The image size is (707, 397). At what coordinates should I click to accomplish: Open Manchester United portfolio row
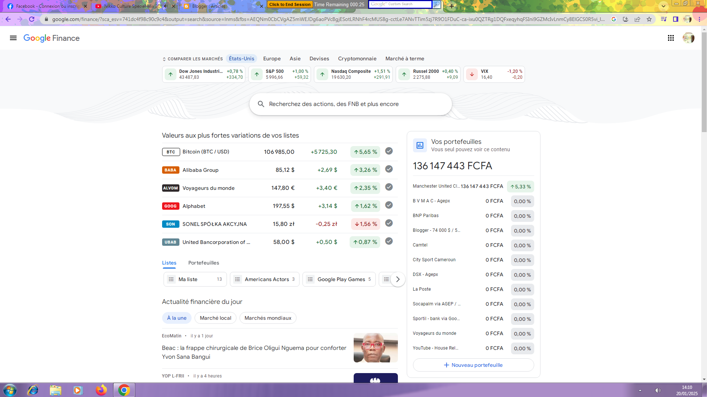tap(473, 187)
